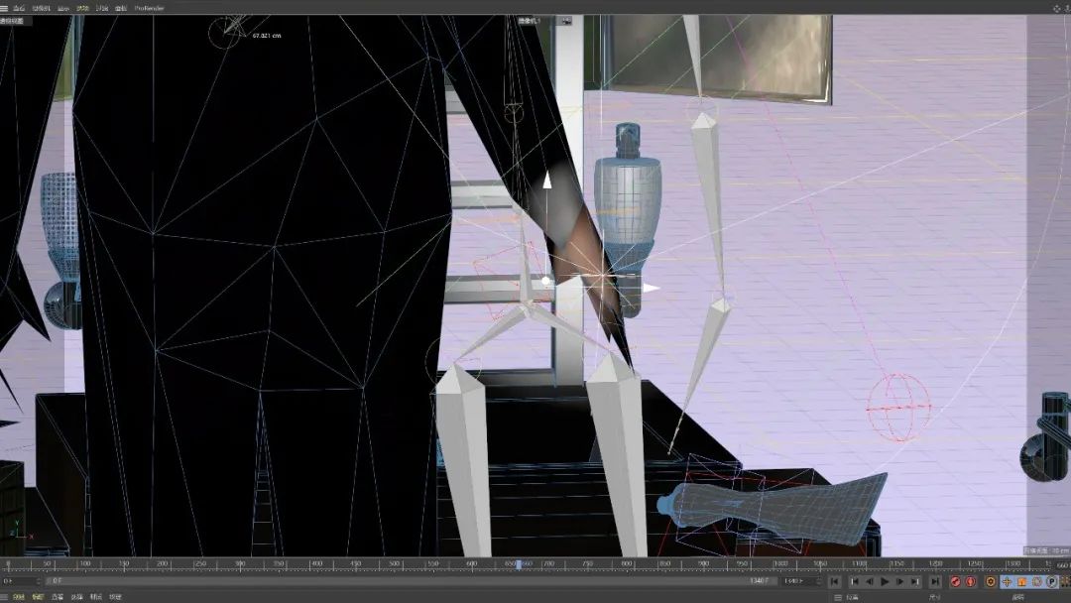The image size is (1071, 603).
Task: Toggle Rotation keyframe recording icon
Action: (x=1036, y=582)
